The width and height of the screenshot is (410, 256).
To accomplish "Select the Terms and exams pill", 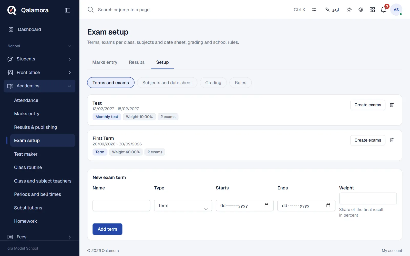I will (111, 83).
